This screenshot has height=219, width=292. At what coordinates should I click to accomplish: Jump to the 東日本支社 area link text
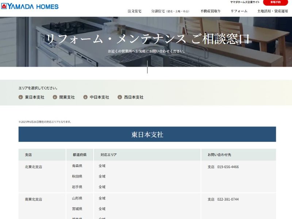coord(35,97)
